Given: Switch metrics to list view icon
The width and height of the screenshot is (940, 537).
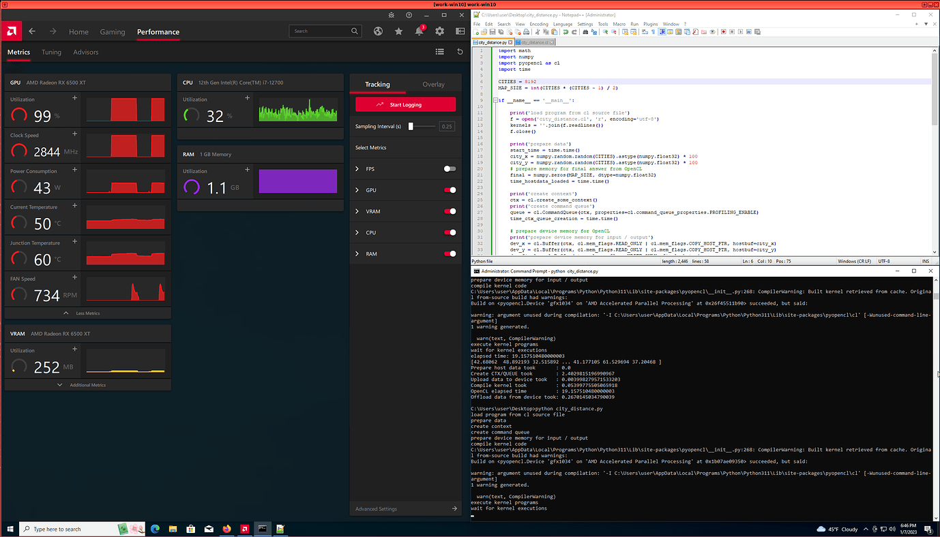Looking at the screenshot, I should click(439, 52).
